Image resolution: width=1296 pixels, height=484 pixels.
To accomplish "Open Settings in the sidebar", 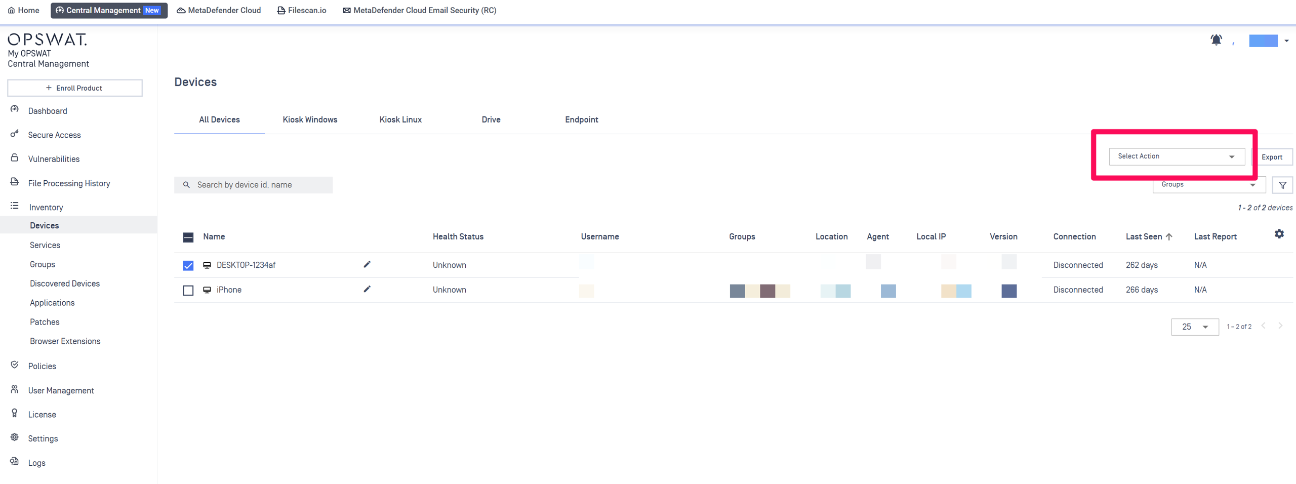I will [43, 438].
